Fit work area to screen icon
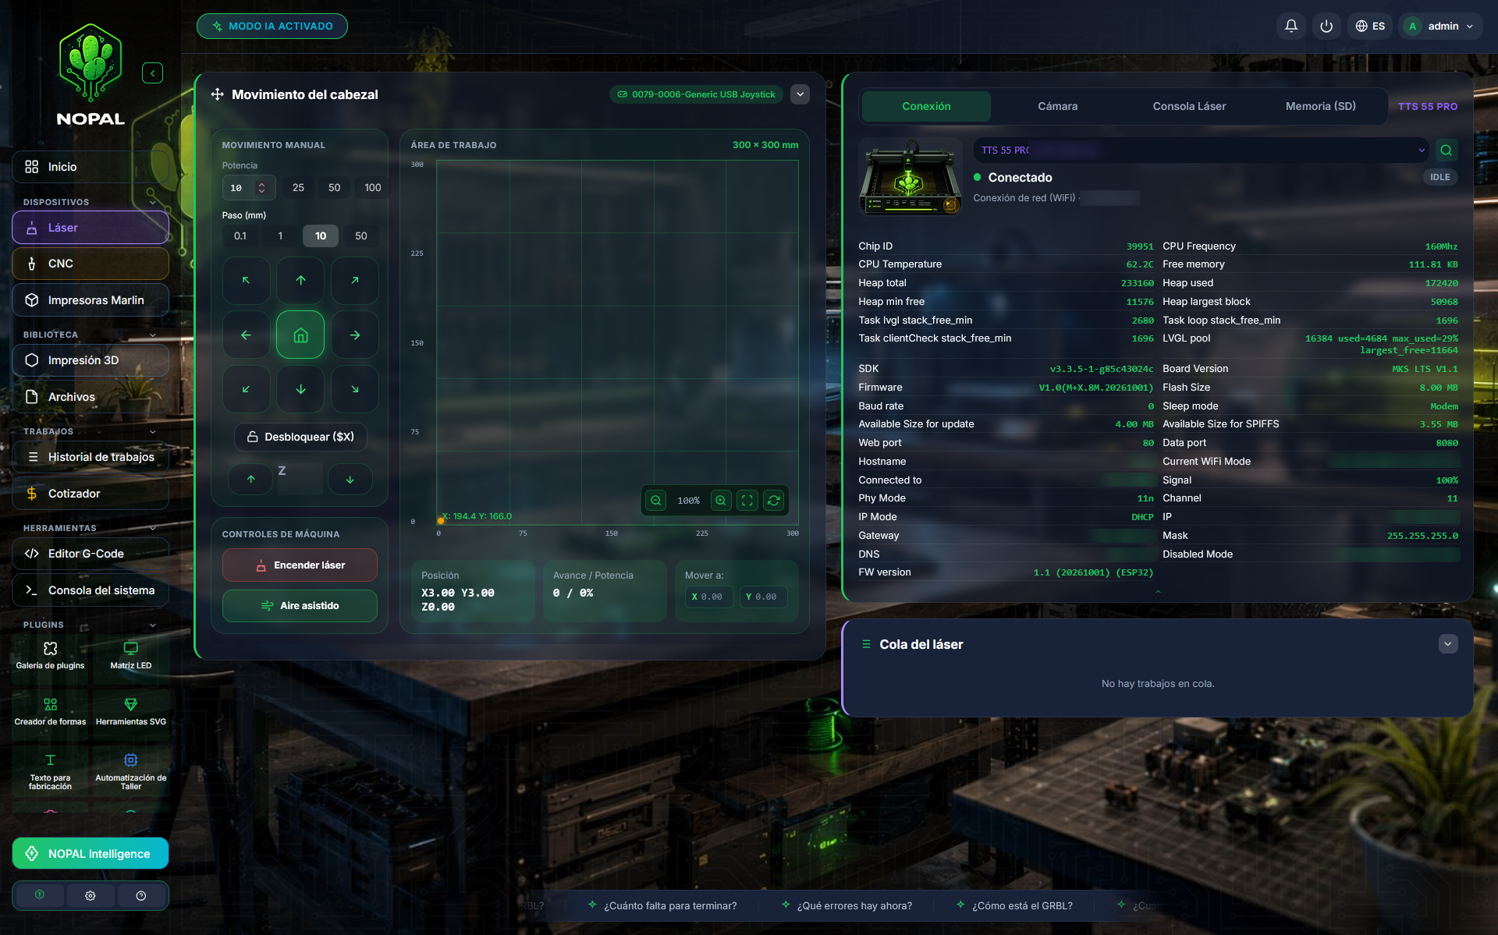Image resolution: width=1498 pixels, height=935 pixels. pos(747,501)
